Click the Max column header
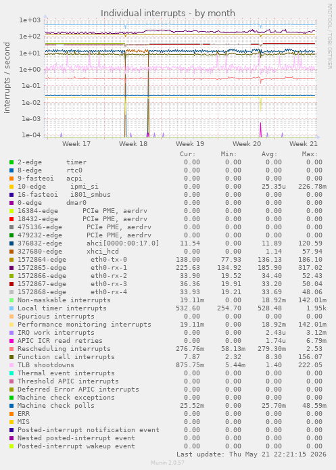The height and width of the screenshot is (470, 336). pyautogui.click(x=310, y=154)
